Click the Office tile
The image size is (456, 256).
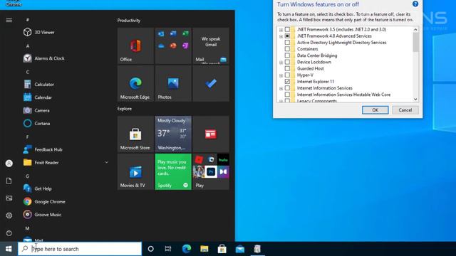click(135, 46)
